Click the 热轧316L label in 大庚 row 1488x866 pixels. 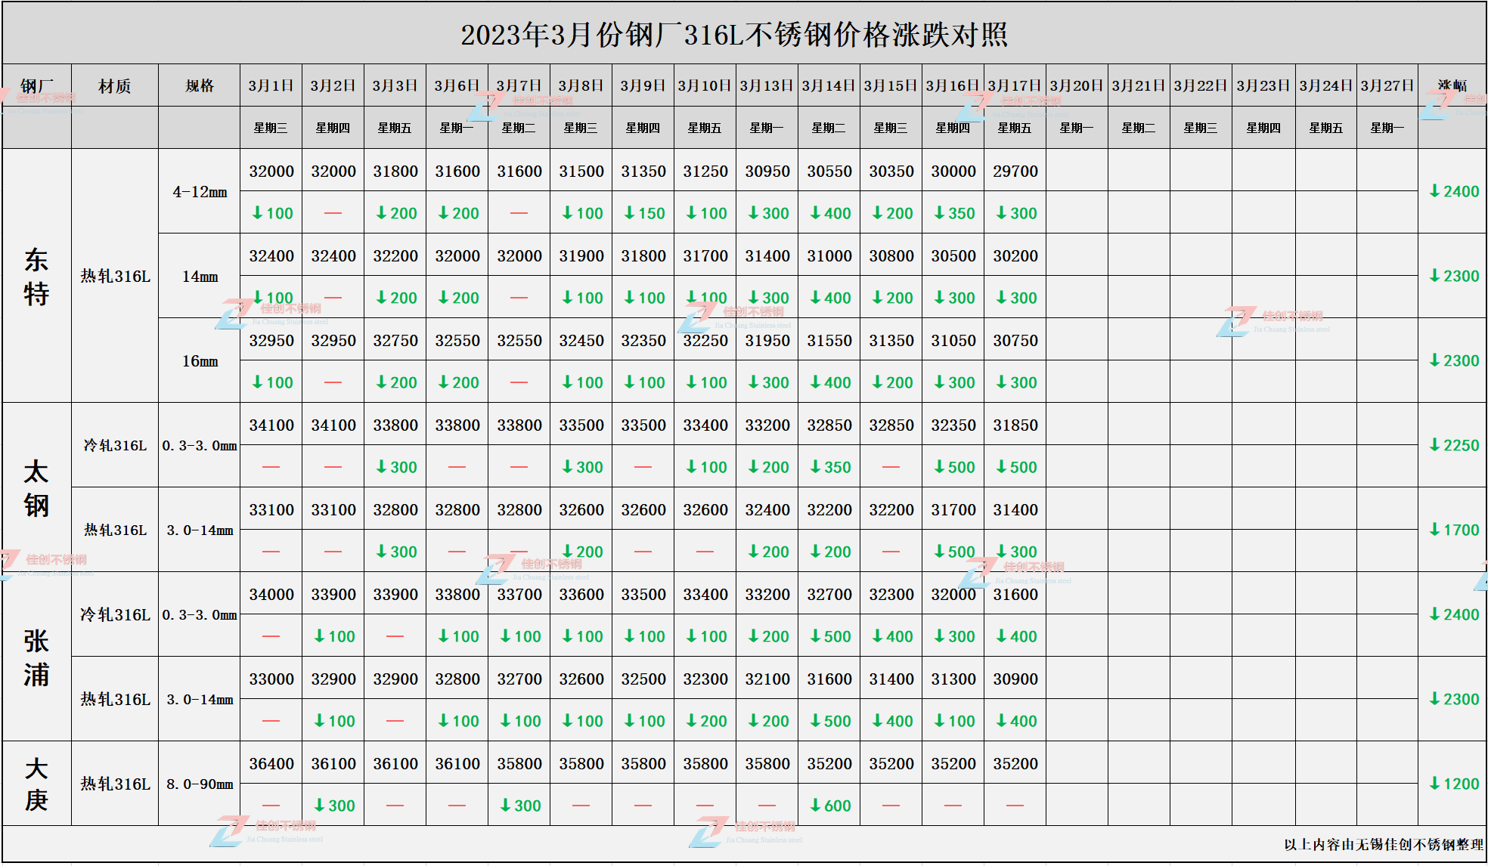[113, 784]
